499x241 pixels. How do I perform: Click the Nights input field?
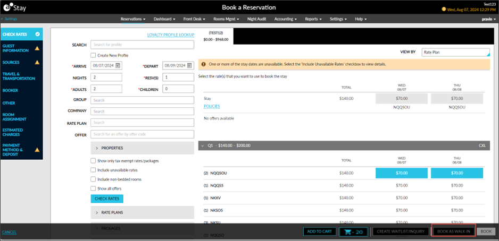click(x=106, y=77)
